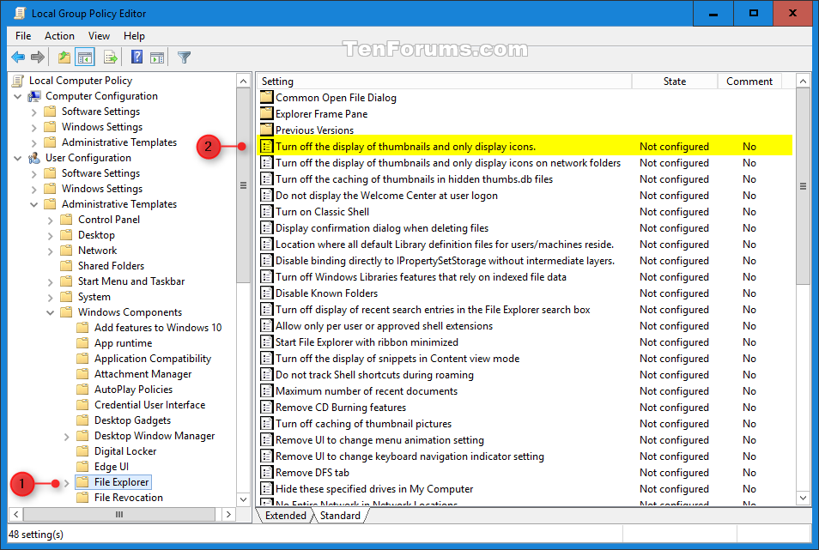Image resolution: width=819 pixels, height=550 pixels.
Task: Select the Attachment Manager tree item
Action: point(143,373)
